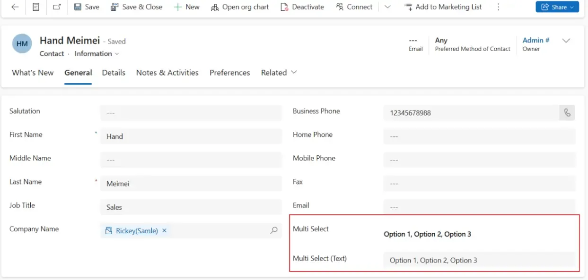This screenshot has height=280, width=588.
Task: Expand the Connect dropdown chevron
Action: 387,7
